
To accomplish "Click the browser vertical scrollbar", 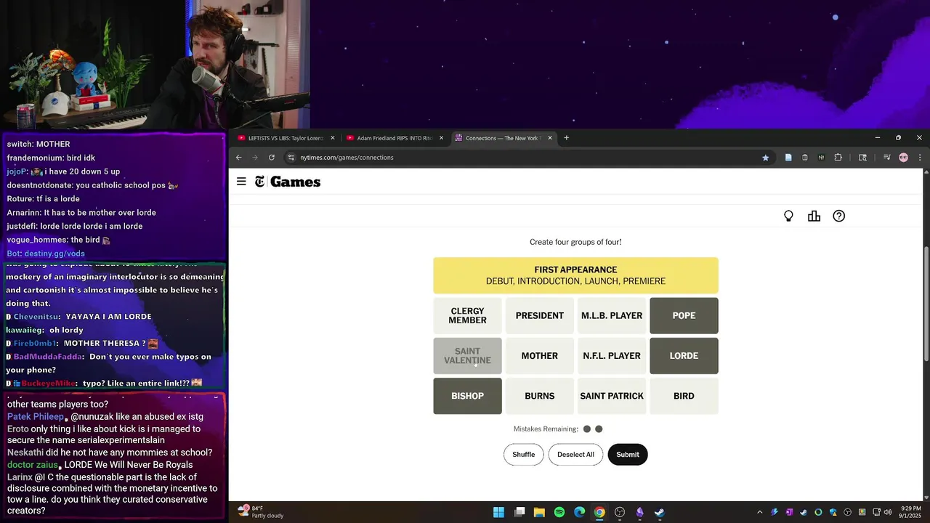I will 926,305.
